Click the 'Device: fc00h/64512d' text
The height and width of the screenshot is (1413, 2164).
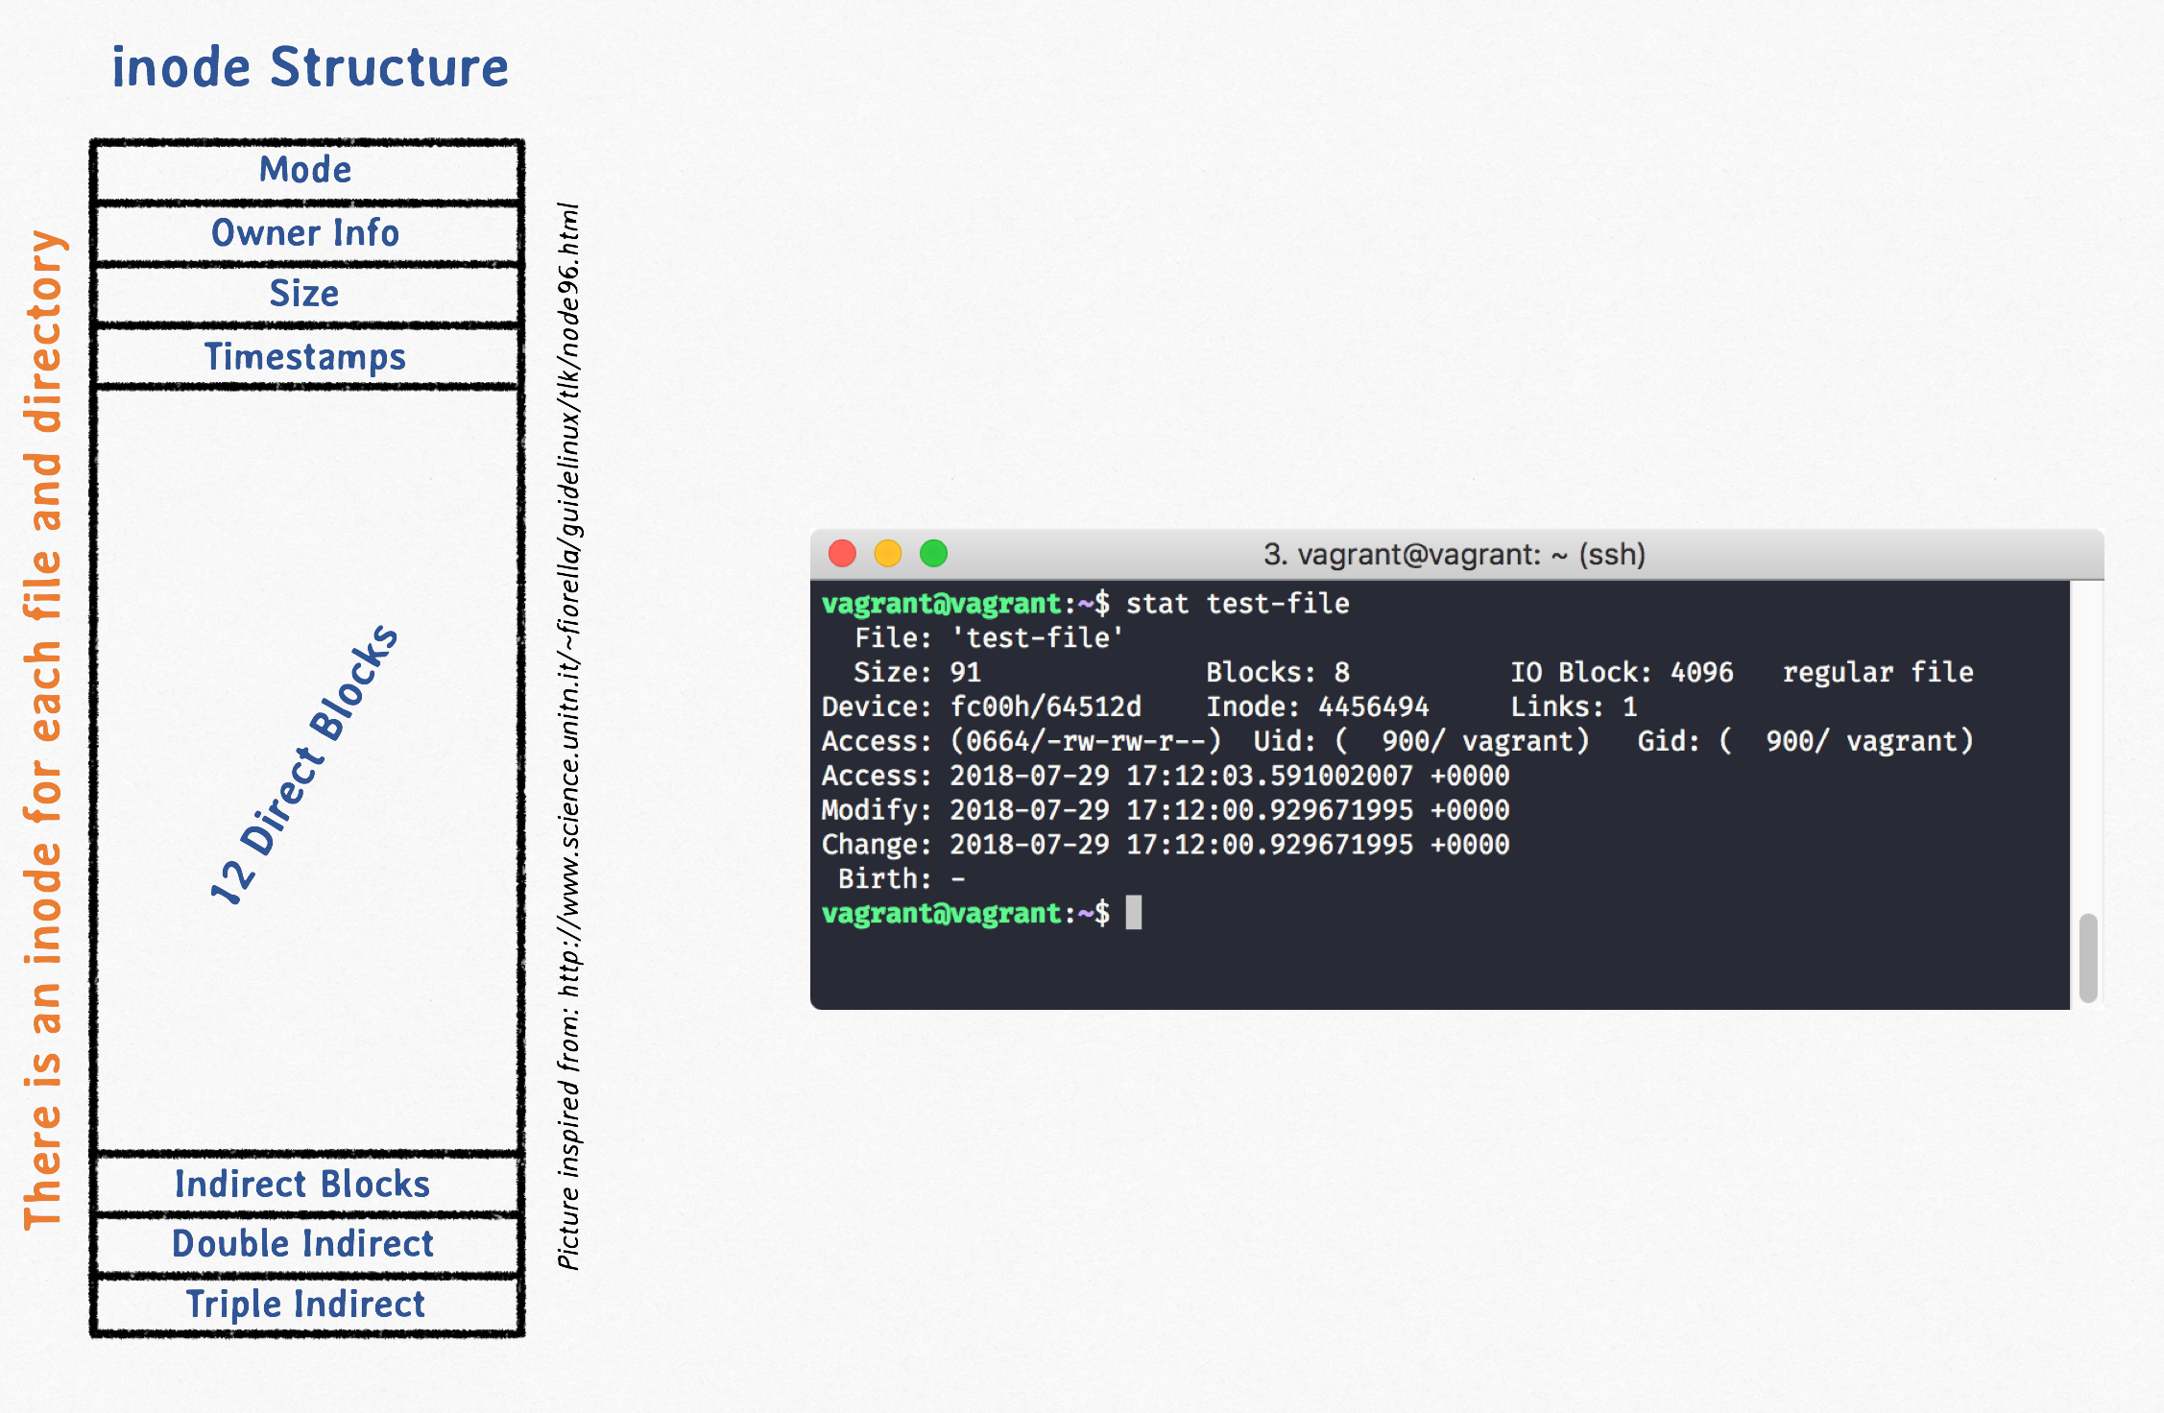(x=981, y=707)
